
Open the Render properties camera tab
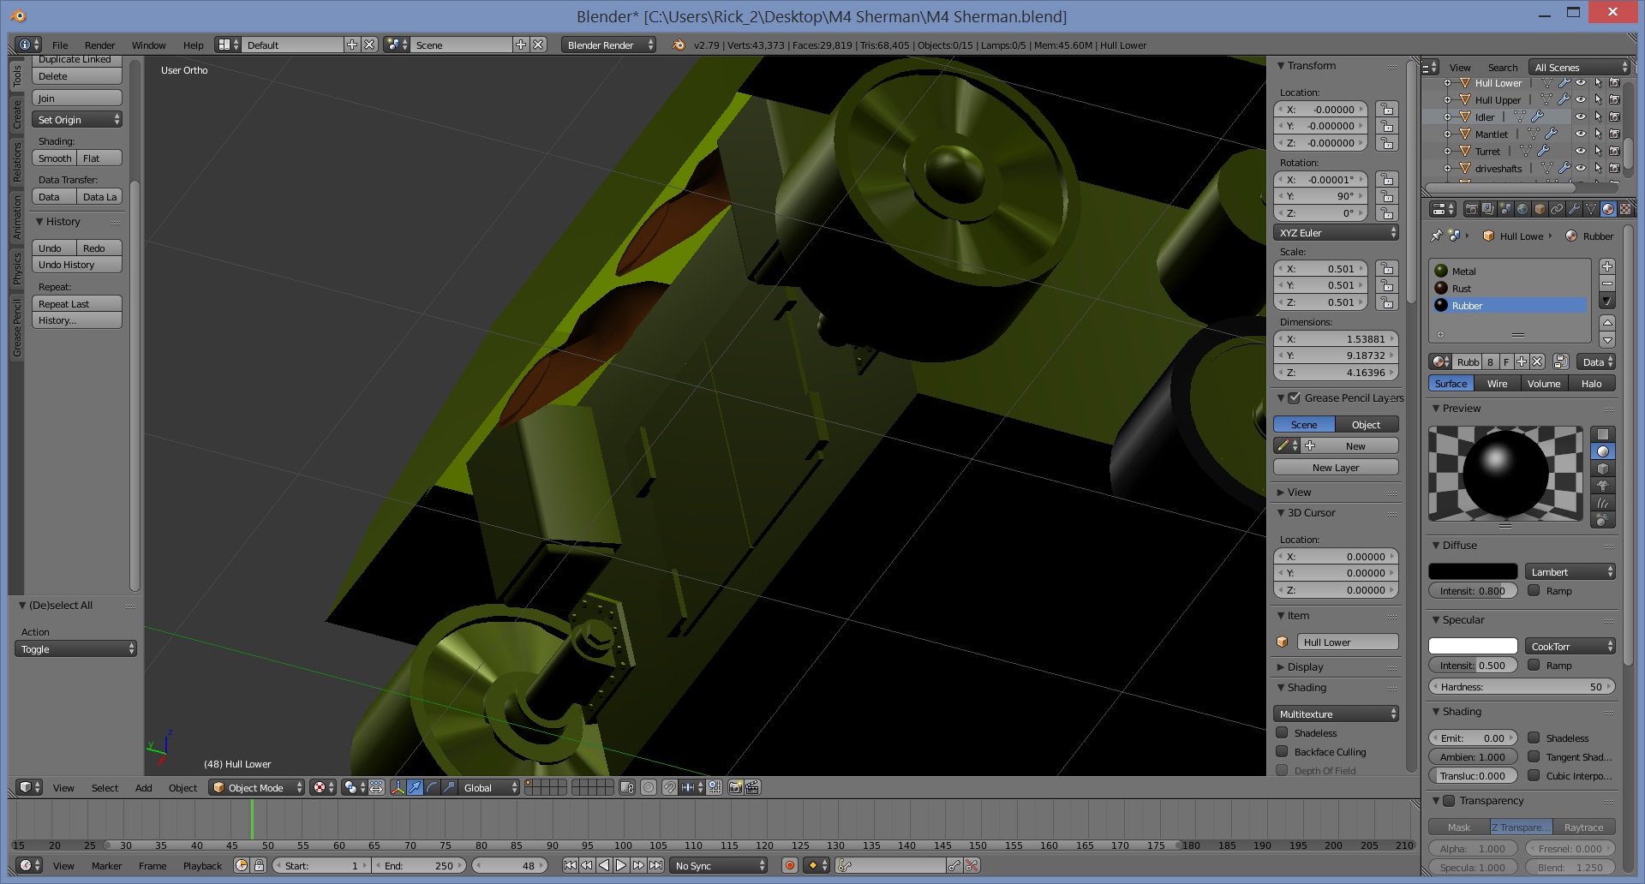1472,209
